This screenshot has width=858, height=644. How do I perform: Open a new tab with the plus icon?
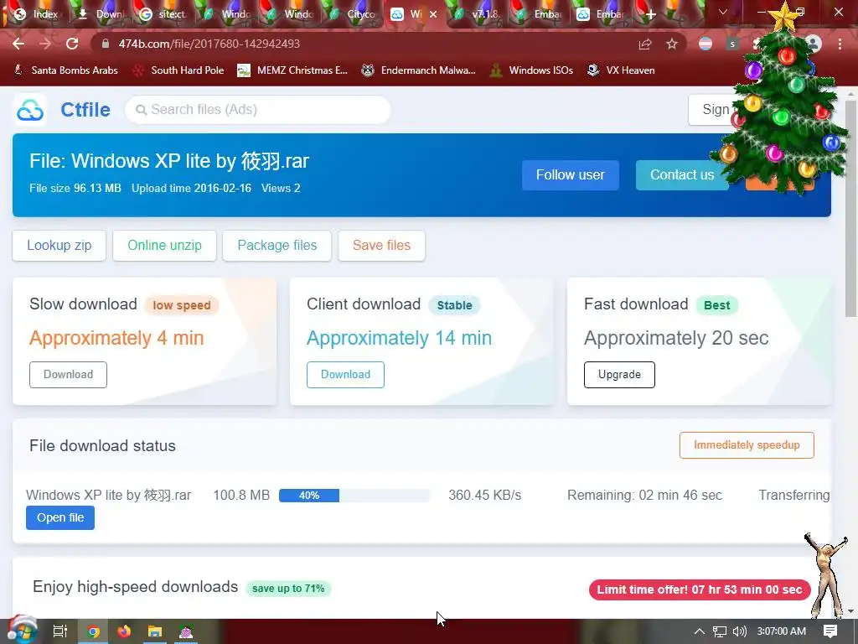(x=650, y=14)
